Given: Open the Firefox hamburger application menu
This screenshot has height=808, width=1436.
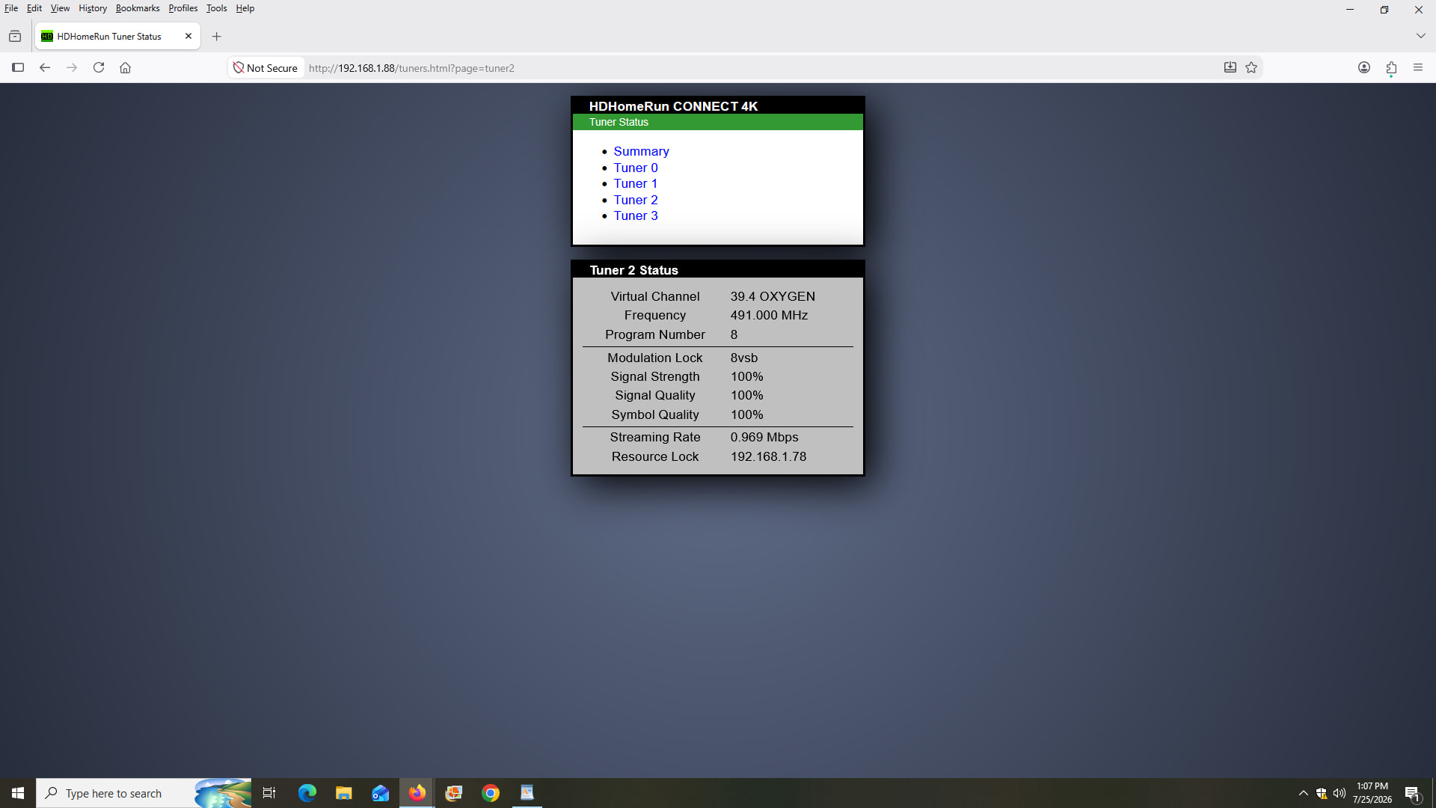Looking at the screenshot, I should pyautogui.click(x=1418, y=67).
